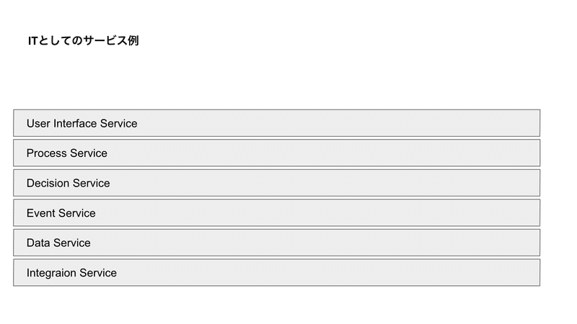Click the misspelled word "Integraion"

point(51,273)
